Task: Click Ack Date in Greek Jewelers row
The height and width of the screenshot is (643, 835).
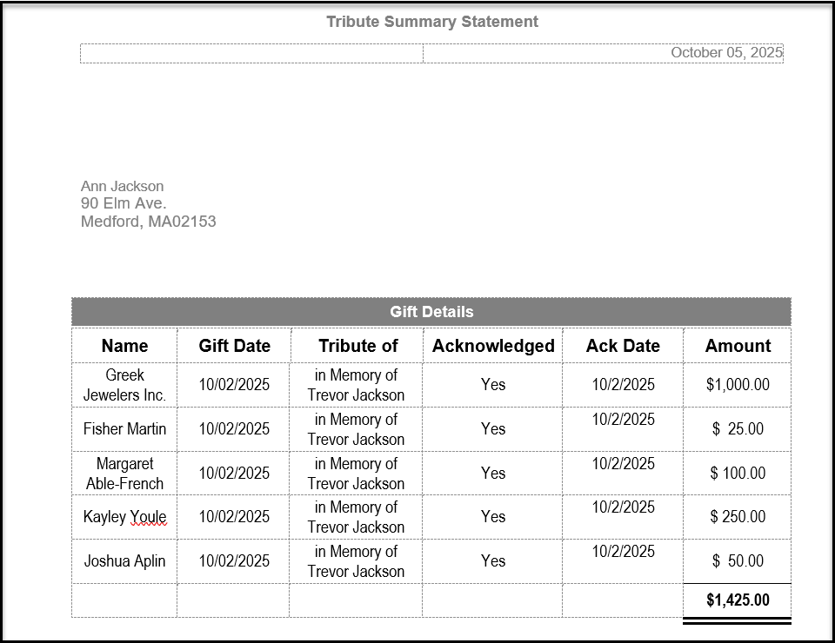Action: click(623, 385)
